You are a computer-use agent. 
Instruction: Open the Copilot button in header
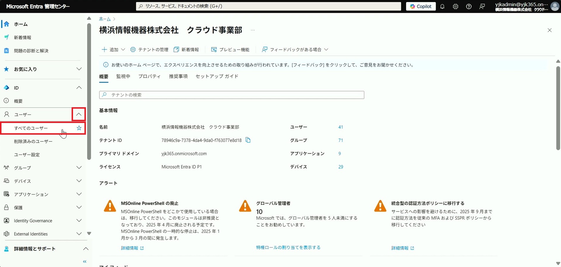click(x=421, y=6)
